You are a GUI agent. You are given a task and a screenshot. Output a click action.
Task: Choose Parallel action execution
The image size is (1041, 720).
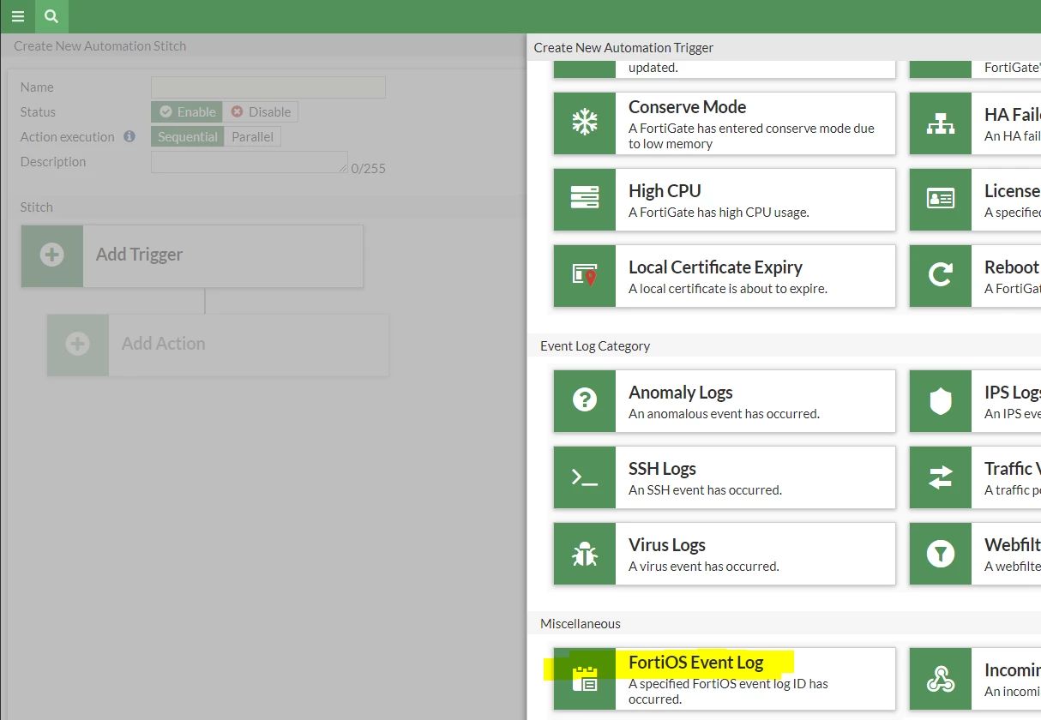252,137
